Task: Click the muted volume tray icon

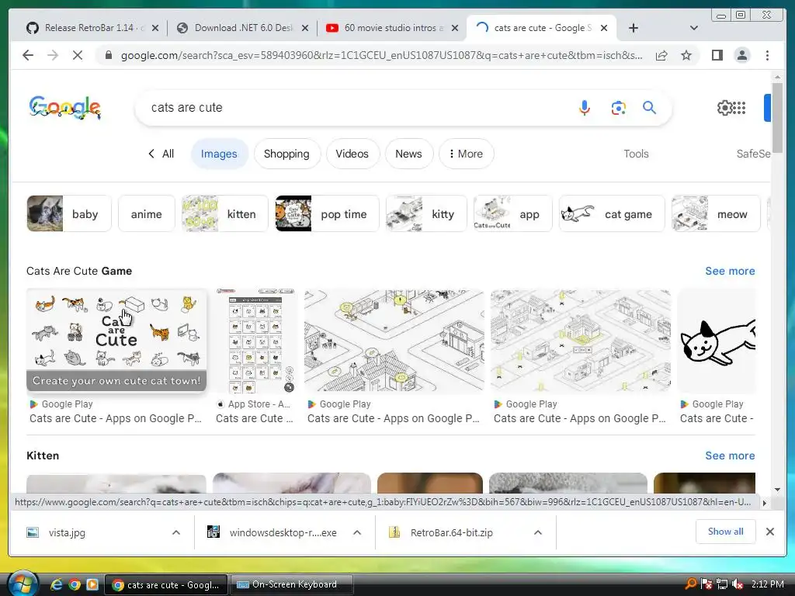Action: pos(738,584)
